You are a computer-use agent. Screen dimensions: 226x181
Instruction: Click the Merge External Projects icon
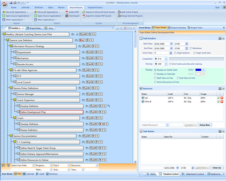(119, 16)
